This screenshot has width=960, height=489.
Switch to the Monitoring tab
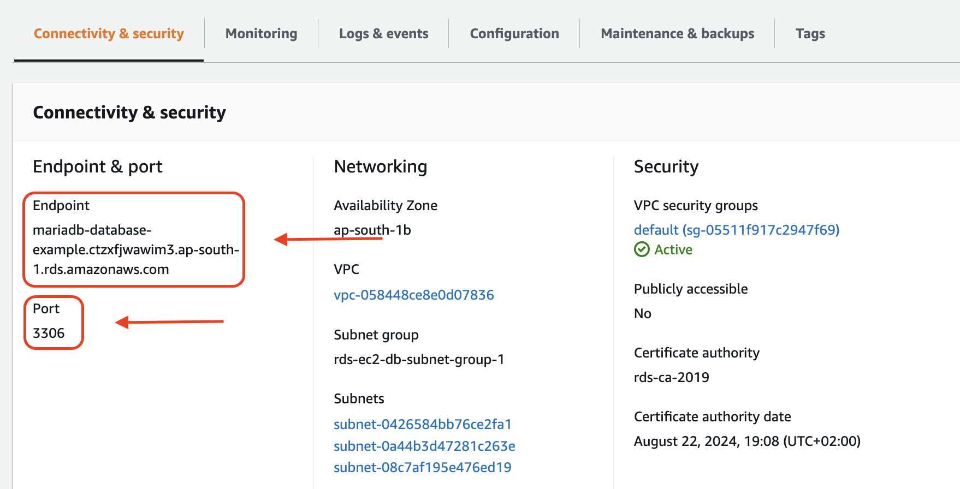261,34
